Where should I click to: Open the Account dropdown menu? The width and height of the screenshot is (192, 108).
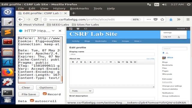(182, 28)
